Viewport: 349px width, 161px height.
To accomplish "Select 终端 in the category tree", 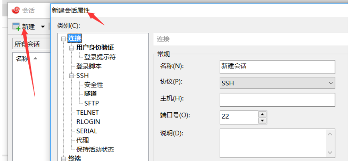I will point(75,158).
